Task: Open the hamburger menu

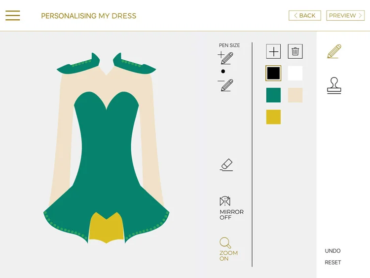Action: point(13,16)
